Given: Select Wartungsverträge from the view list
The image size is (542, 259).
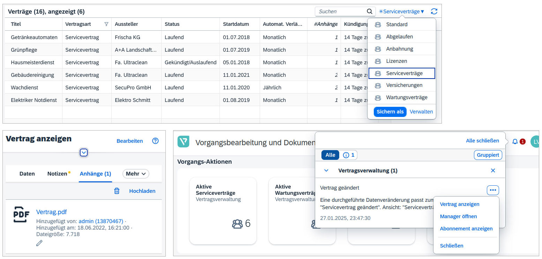Looking at the screenshot, I should (406, 97).
